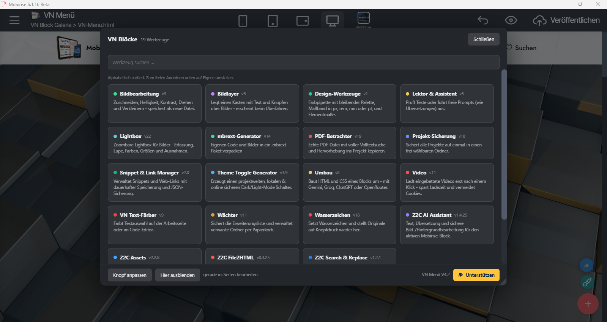Close the VN Blöcke dialog with Schließen
Image resolution: width=607 pixels, height=322 pixels.
pos(484,39)
